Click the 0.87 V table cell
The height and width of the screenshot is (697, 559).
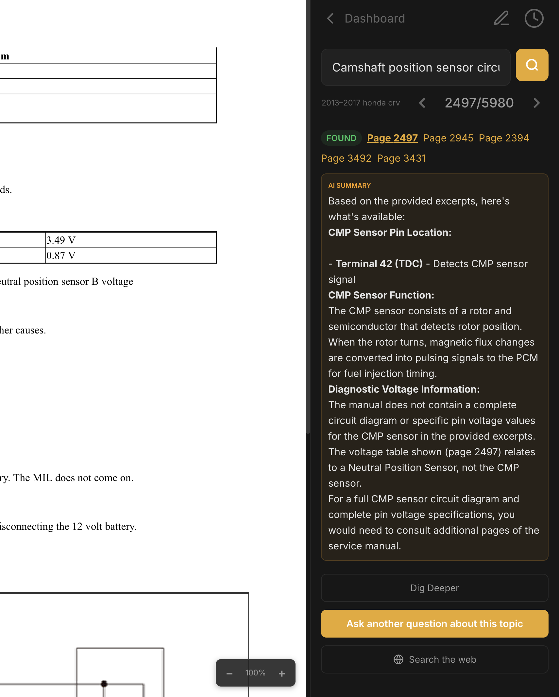[131, 255]
